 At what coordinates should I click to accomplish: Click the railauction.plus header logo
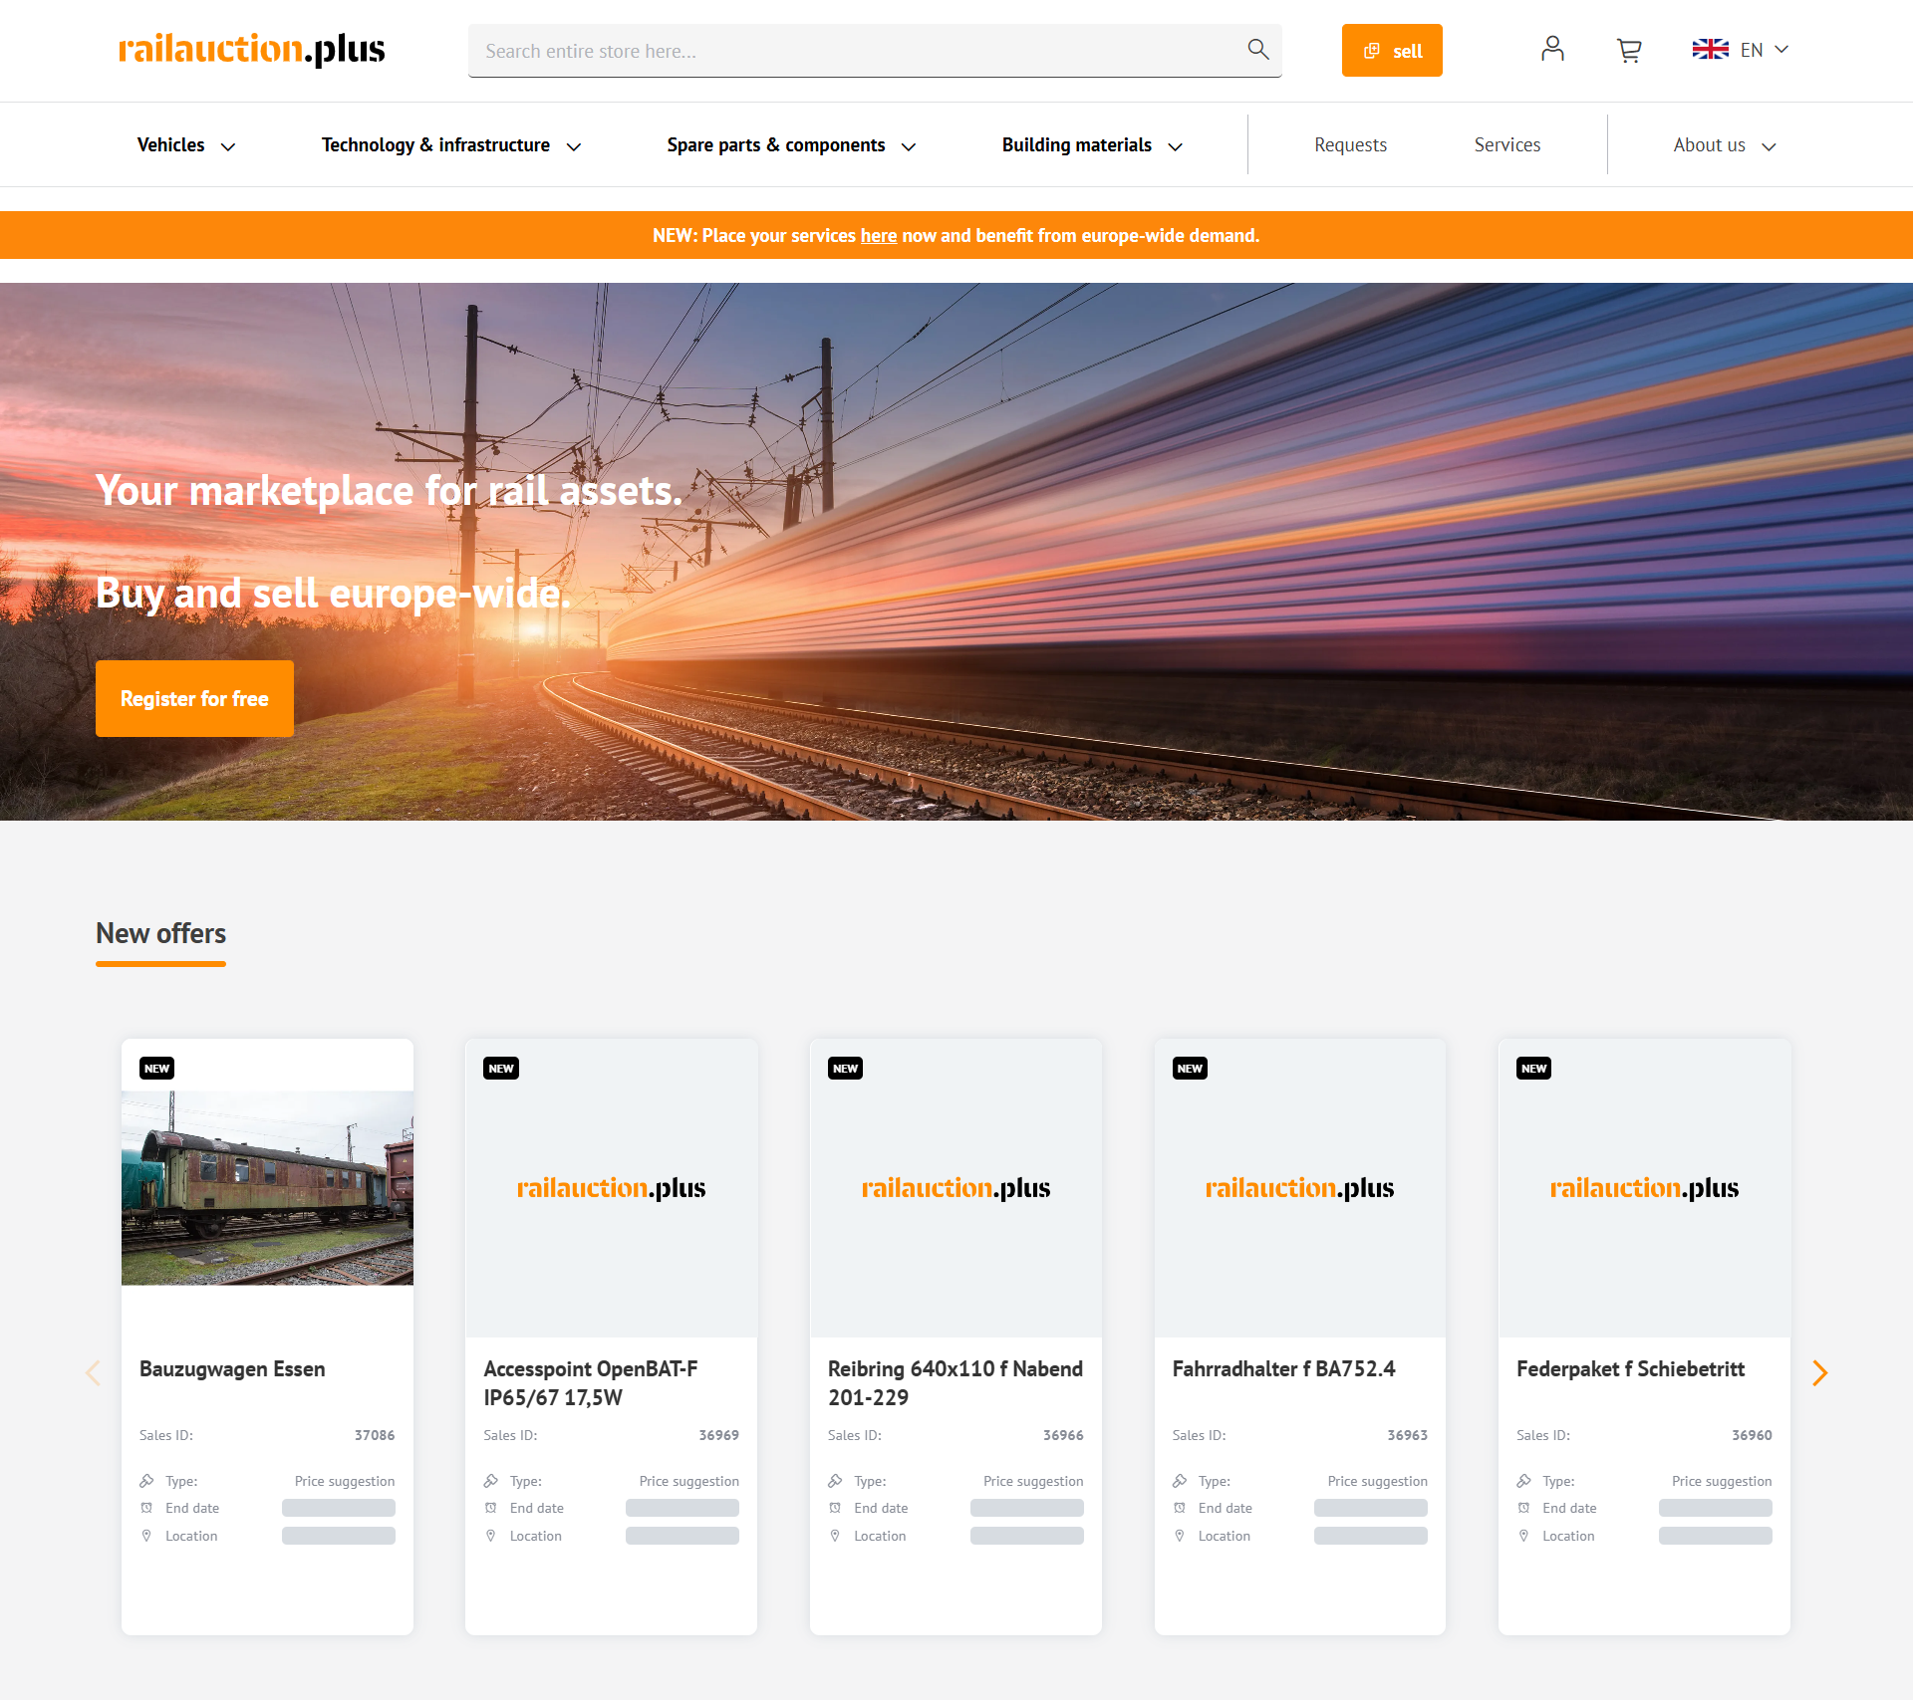252,50
